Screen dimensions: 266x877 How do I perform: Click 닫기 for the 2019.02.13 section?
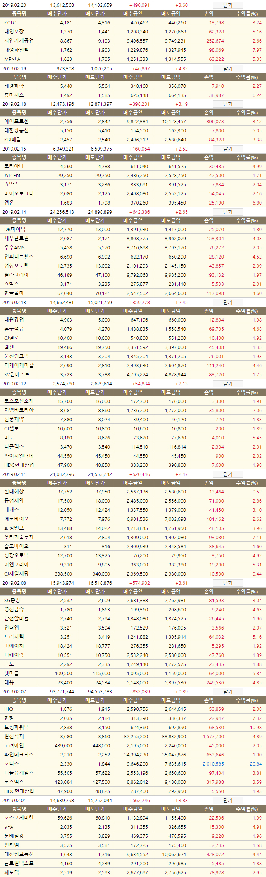coord(228,303)
